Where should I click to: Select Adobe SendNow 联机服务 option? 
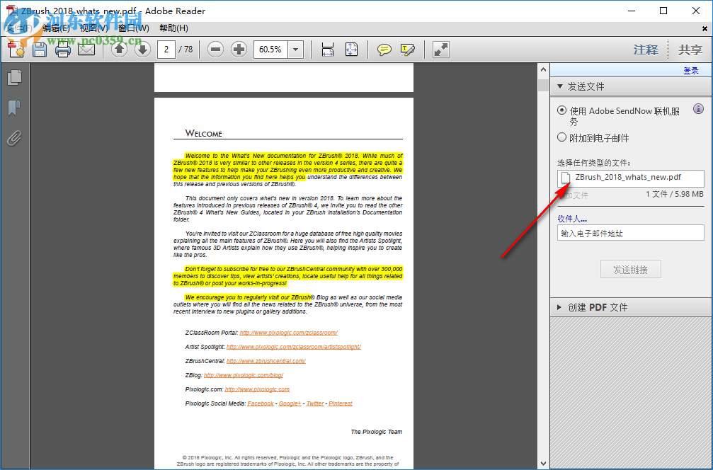tap(560, 108)
